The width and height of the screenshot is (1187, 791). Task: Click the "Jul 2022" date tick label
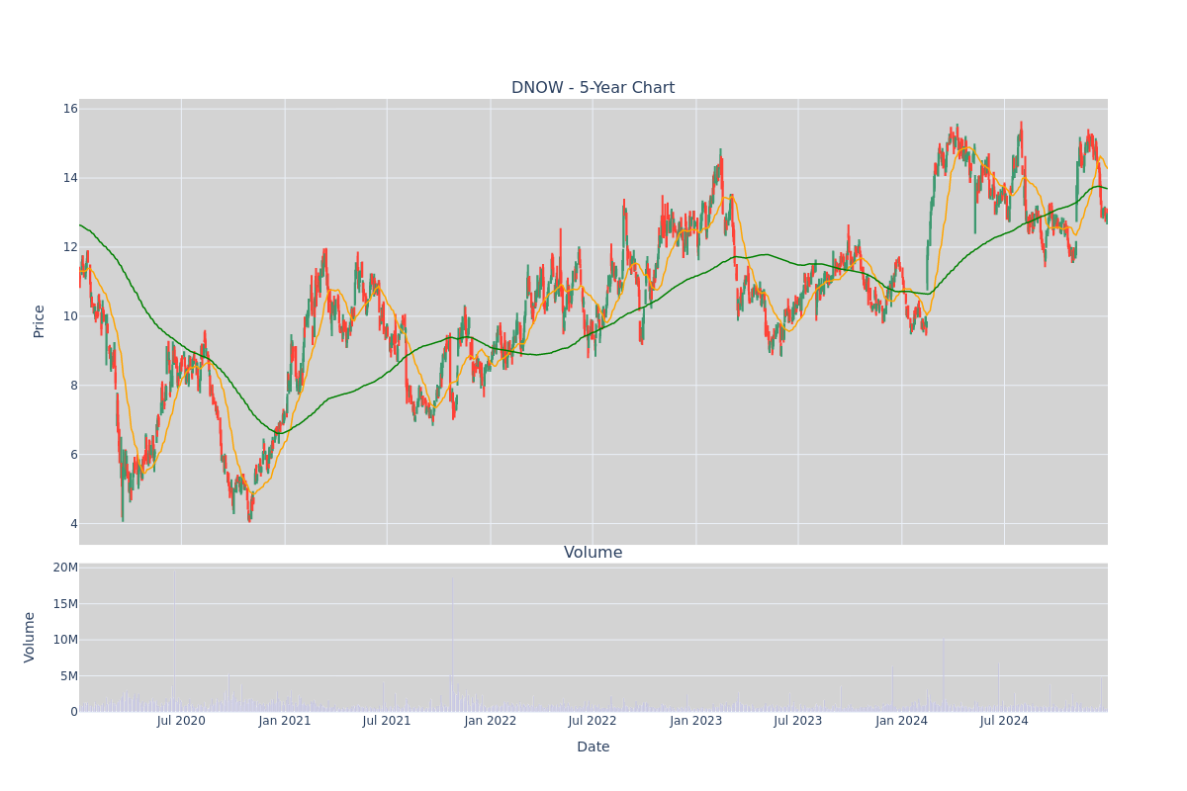[x=593, y=721]
